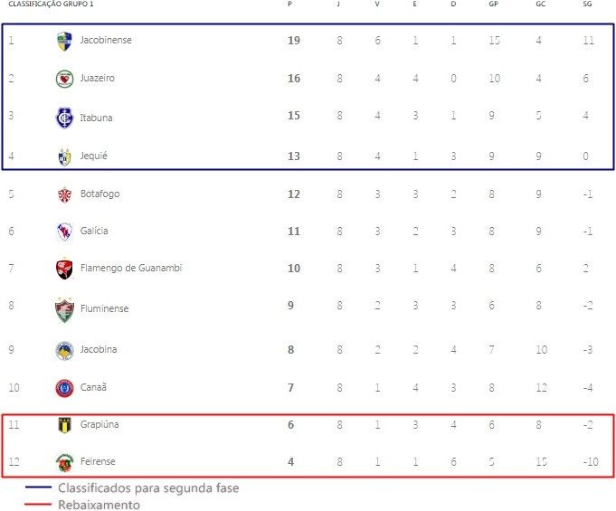Viewport: 616px width, 511px height.
Task: Click the Flamengo de Guanambi crest
Action: [x=64, y=269]
